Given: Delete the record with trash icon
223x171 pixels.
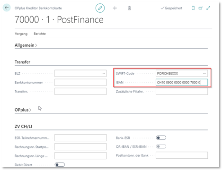Looking at the screenshot, I should click(x=129, y=8).
